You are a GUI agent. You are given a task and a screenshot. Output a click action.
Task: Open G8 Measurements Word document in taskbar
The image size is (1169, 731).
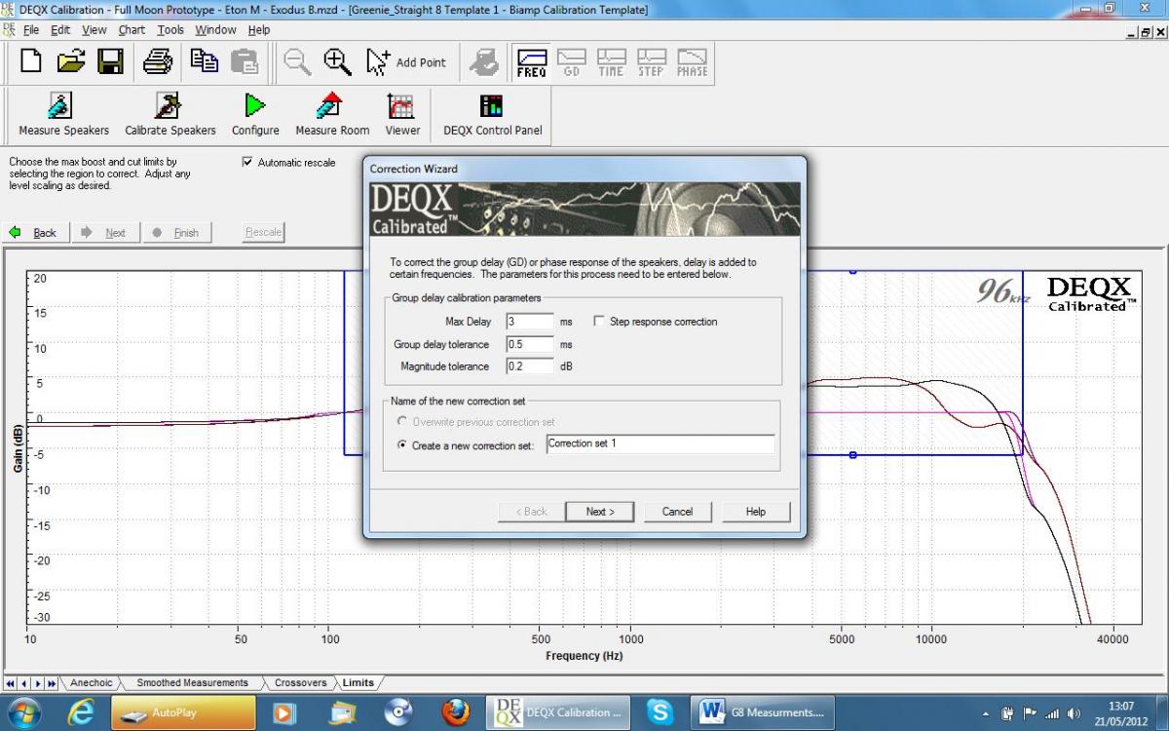[764, 712]
